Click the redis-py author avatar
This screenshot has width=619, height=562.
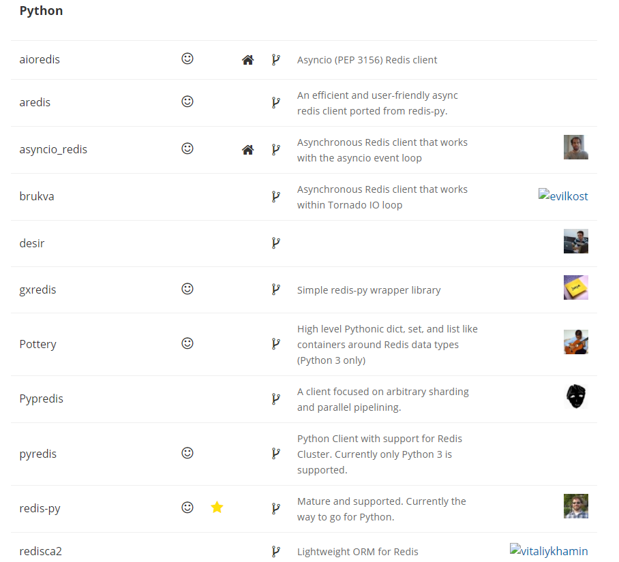(x=576, y=506)
